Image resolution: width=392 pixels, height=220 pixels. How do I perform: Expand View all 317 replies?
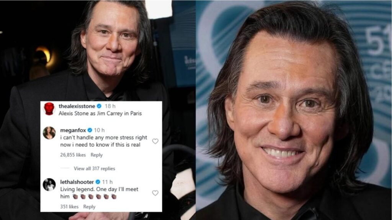[94, 168]
